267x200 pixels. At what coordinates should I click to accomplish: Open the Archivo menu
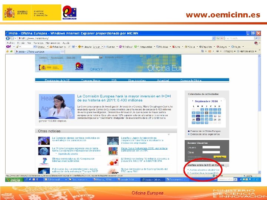coord(10,43)
